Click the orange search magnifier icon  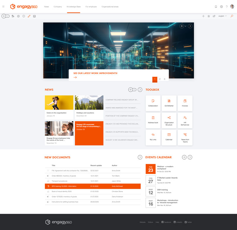(232, 16)
